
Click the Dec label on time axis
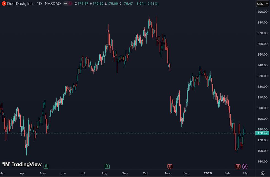tap(186, 173)
